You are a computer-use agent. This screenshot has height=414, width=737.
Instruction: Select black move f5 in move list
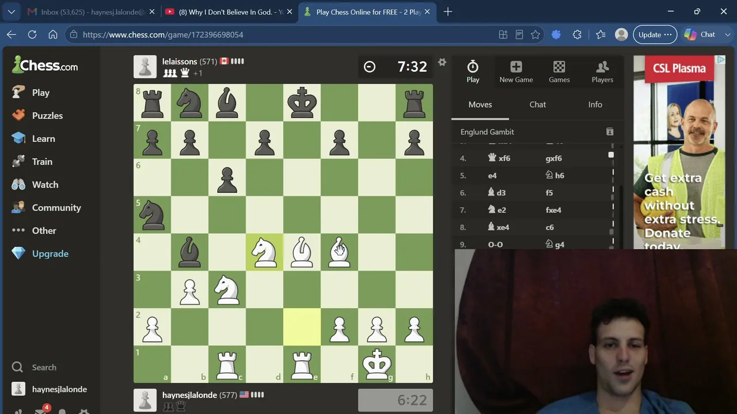tap(549, 193)
